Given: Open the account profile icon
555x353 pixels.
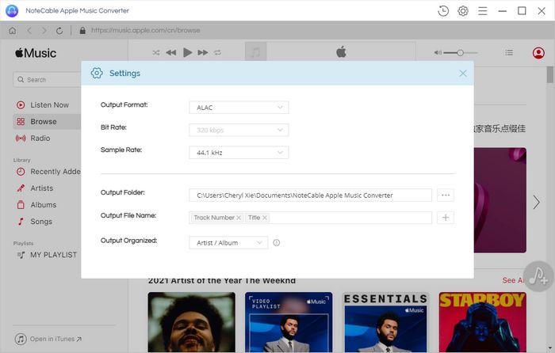Looking at the screenshot, I should tap(538, 53).
